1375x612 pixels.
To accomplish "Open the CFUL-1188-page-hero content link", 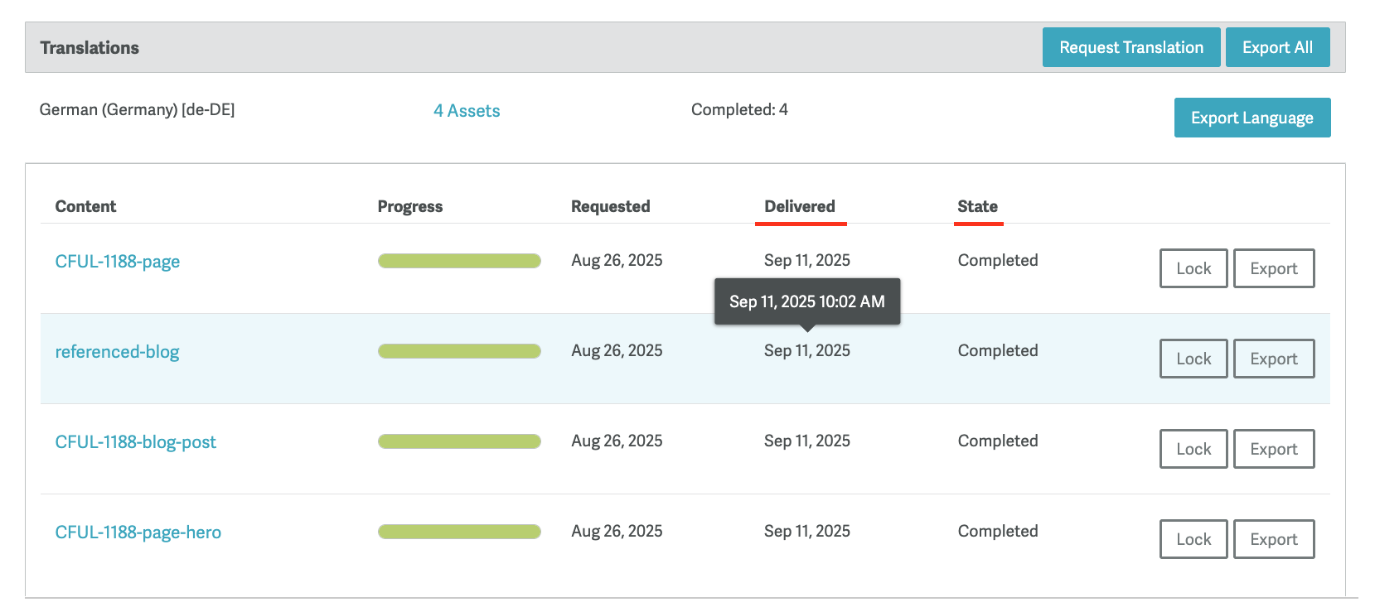I will [138, 532].
